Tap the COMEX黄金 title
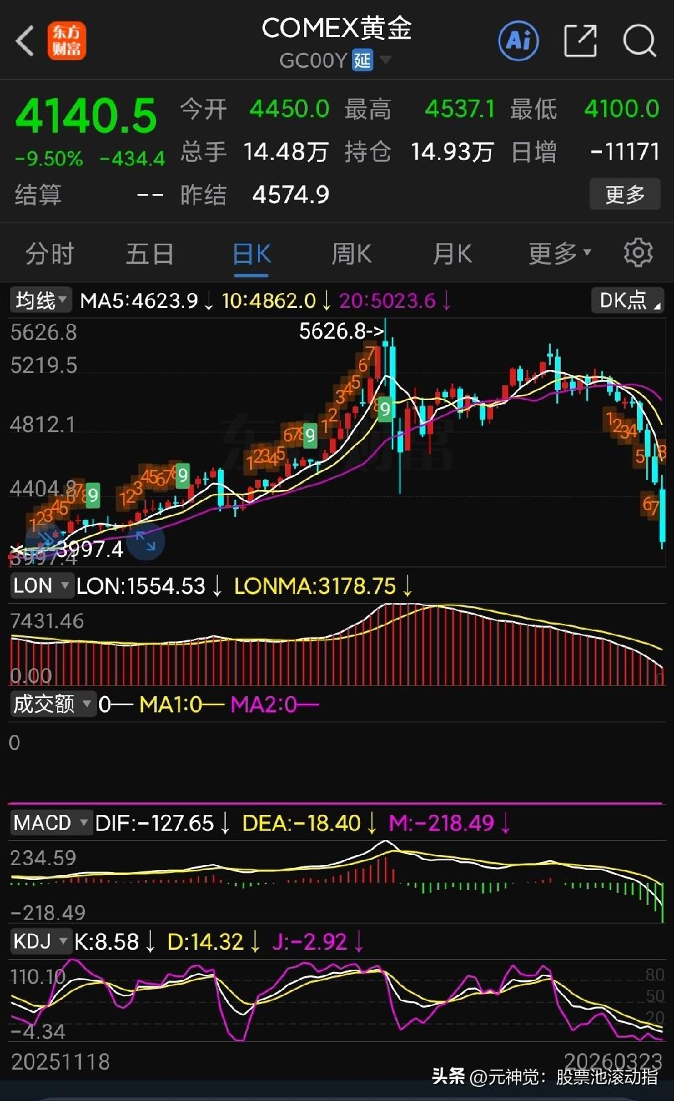 click(337, 29)
